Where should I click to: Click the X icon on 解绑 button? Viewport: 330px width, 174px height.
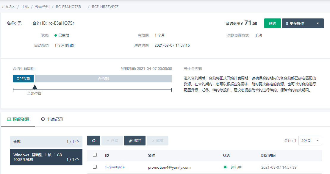(x=154, y=140)
